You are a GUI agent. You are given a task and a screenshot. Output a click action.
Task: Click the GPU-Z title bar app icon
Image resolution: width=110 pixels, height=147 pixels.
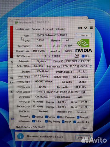tap(16, 23)
